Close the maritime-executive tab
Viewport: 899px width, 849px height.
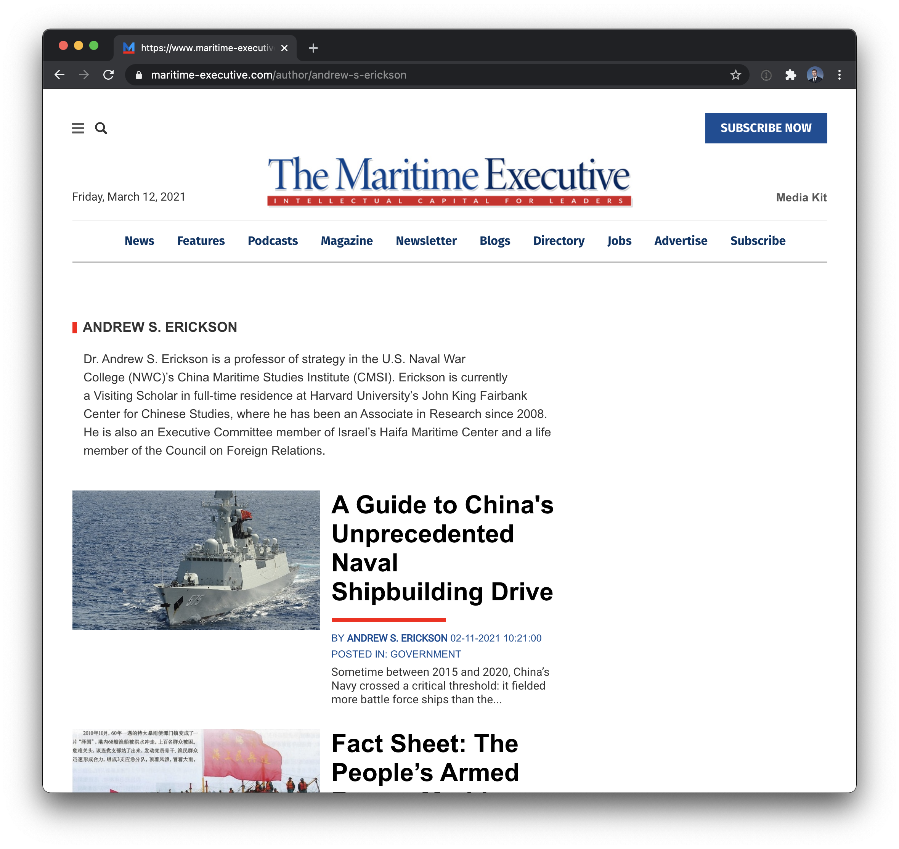tap(284, 48)
